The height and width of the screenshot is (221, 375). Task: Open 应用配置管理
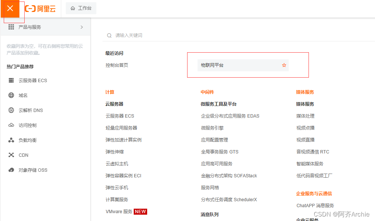pos(214,140)
